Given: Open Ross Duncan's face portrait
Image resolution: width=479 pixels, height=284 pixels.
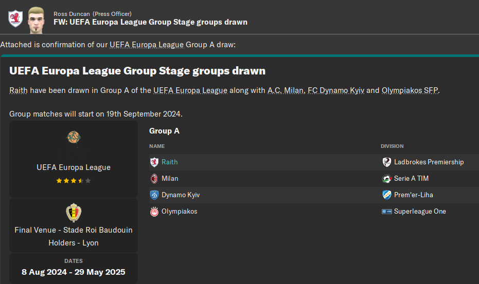Looking at the screenshot, I should coord(36,18).
